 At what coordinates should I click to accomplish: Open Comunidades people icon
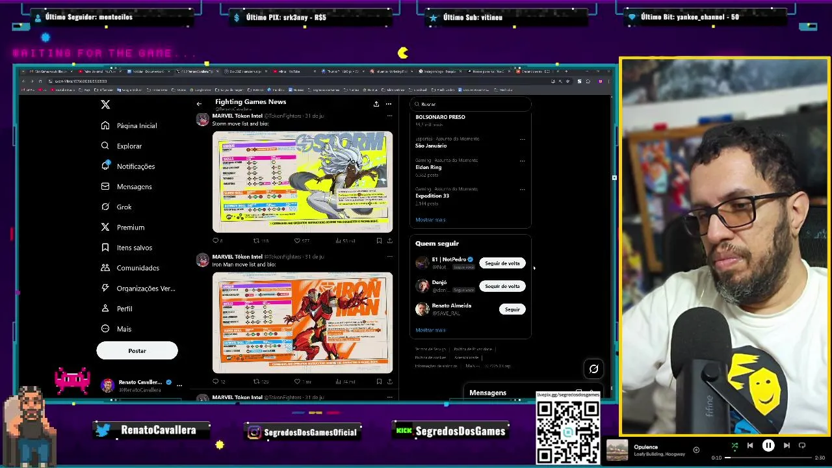105,268
